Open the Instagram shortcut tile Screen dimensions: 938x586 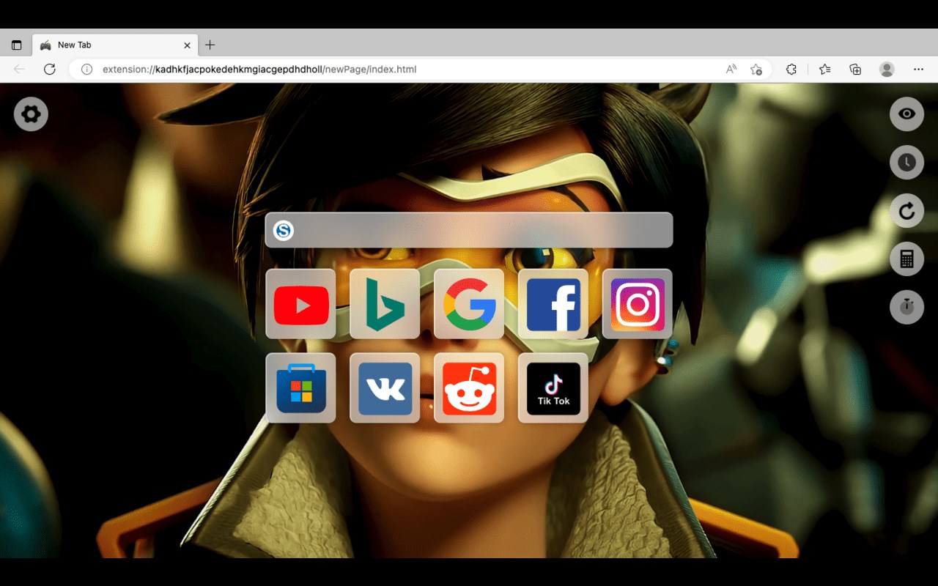click(x=638, y=304)
